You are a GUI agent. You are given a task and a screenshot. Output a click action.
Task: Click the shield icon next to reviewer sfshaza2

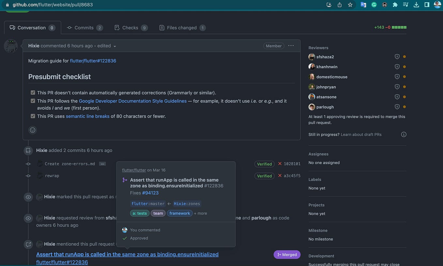(397, 56)
